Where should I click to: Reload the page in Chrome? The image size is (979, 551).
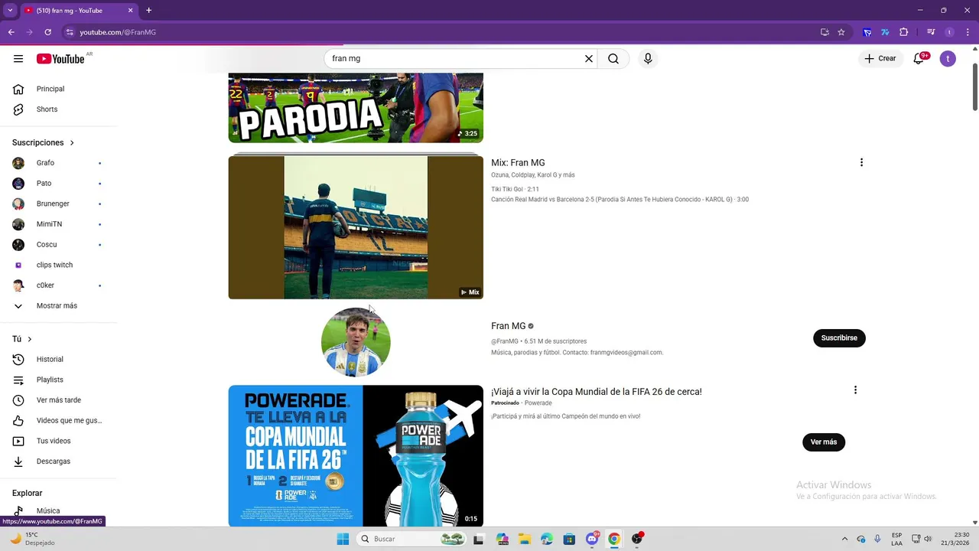coord(47,32)
